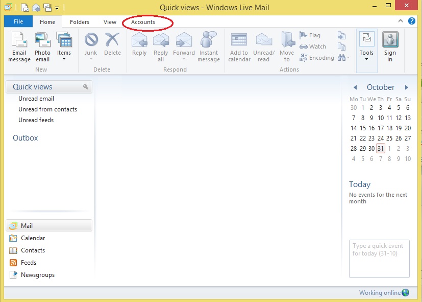Open the Forward dropdown arrow
Viewport: 422px width, 302px height.
[184, 59]
